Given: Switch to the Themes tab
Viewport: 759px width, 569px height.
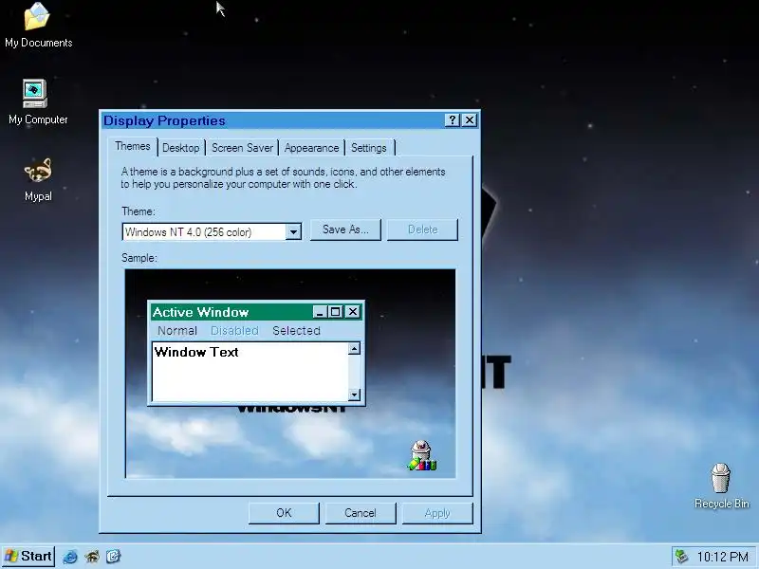Looking at the screenshot, I should [133, 146].
